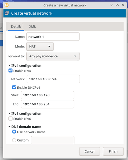128x160 pixels.
Task: Maximize the window using the up chevron
Action: [117, 5]
